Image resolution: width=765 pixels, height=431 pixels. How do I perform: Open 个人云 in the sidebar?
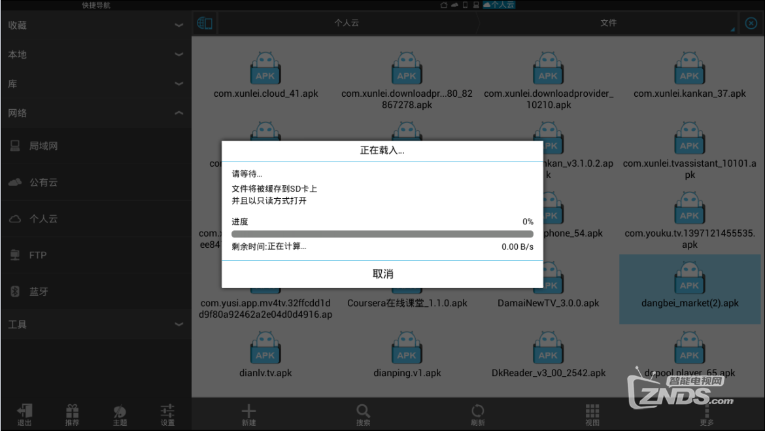tap(96, 218)
